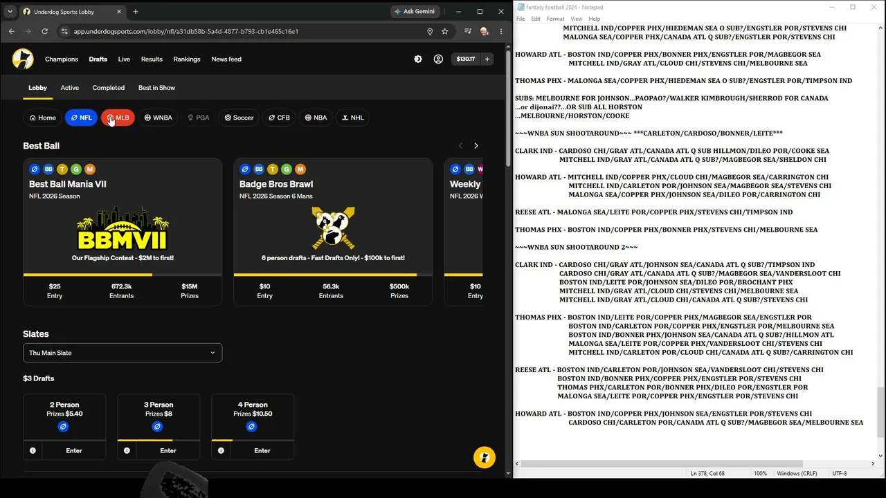Open Drafts in the top navigation
Viewport: 886px width, 498px height.
point(98,59)
